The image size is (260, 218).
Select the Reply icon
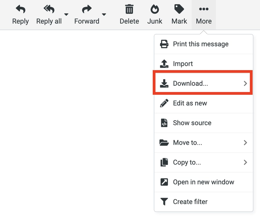pos(20,9)
